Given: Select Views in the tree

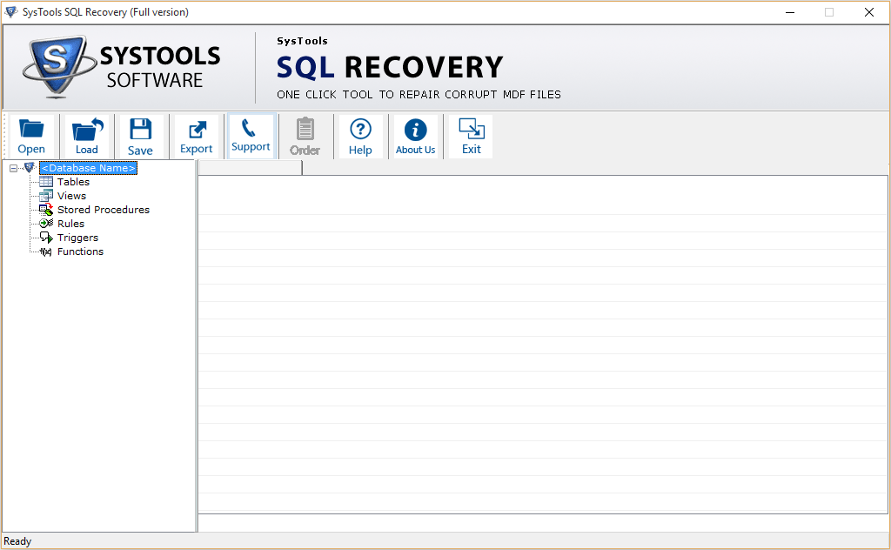Looking at the screenshot, I should point(71,196).
